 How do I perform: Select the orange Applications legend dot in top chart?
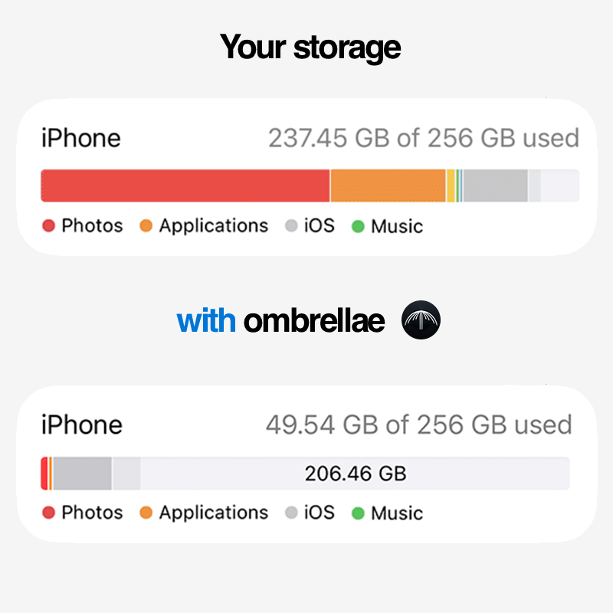coord(146,226)
